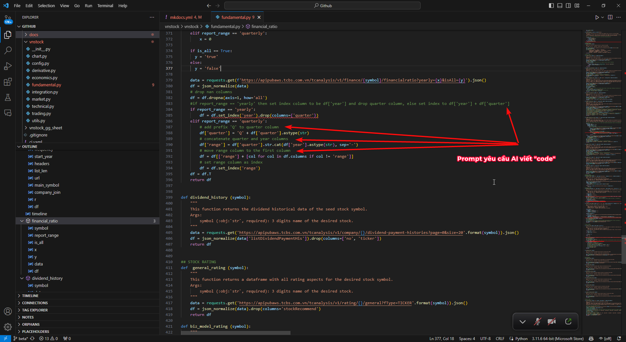The width and height of the screenshot is (626, 342).
Task: Open the Selection menu
Action: pyautogui.click(x=46, y=6)
